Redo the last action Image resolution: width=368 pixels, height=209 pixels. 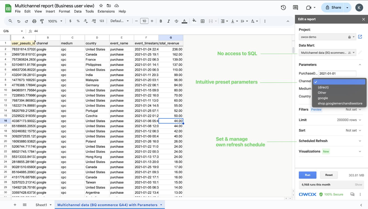click(26, 21)
